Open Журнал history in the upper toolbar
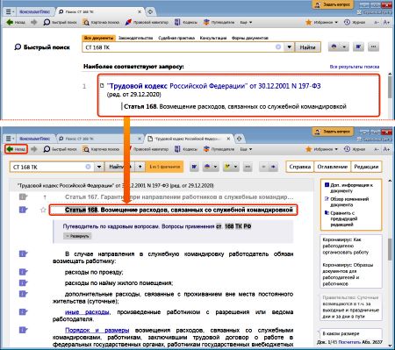 [354, 22]
